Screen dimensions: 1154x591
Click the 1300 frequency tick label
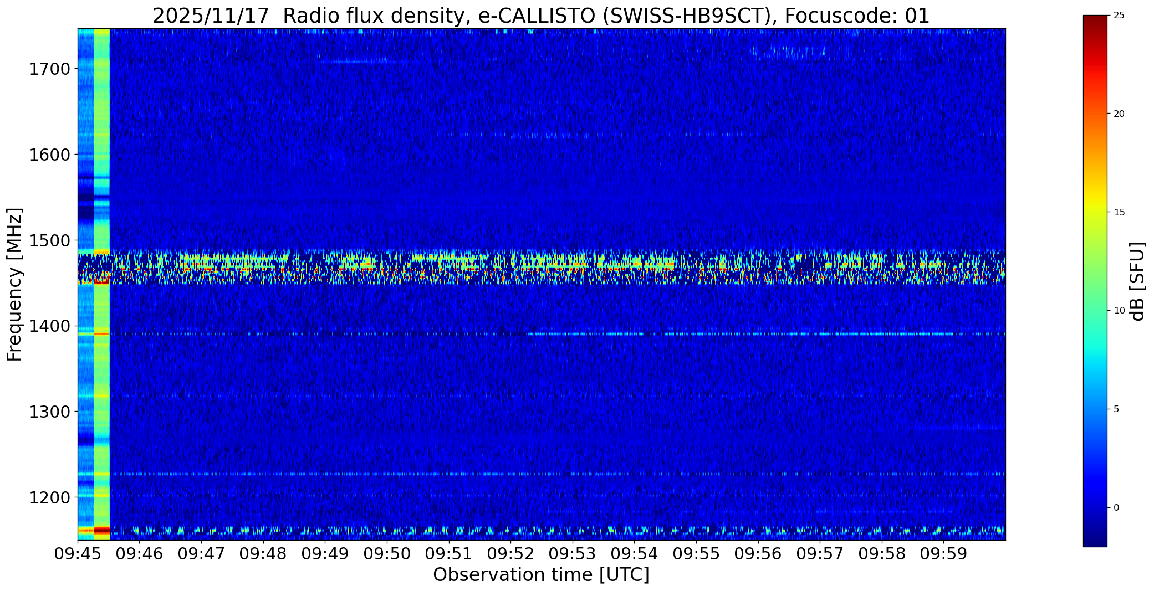point(50,412)
